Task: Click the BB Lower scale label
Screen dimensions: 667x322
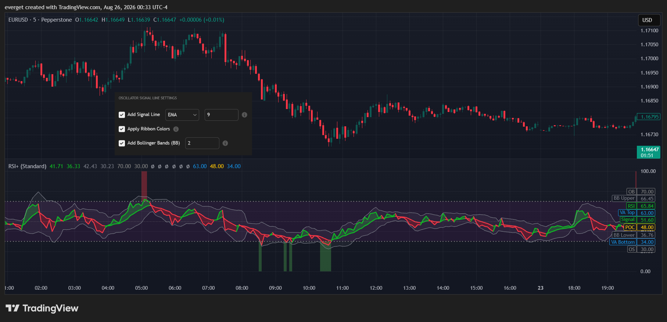Action: [x=624, y=235]
